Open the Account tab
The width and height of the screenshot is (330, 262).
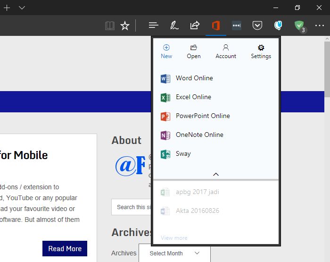tap(226, 51)
